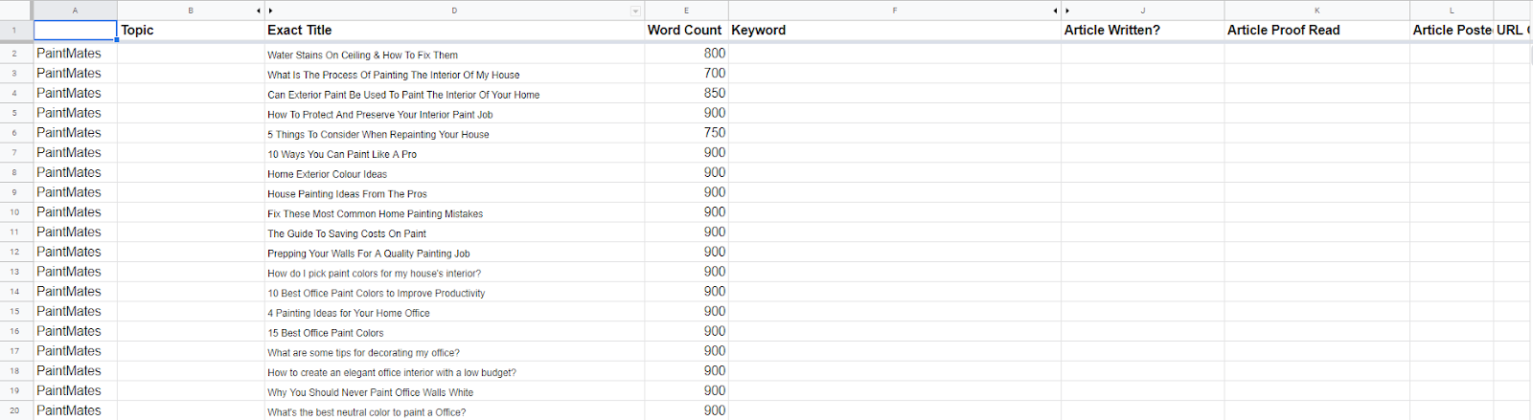The image size is (1533, 420).
Task: Select the word count cell showing 850
Action: [686, 94]
